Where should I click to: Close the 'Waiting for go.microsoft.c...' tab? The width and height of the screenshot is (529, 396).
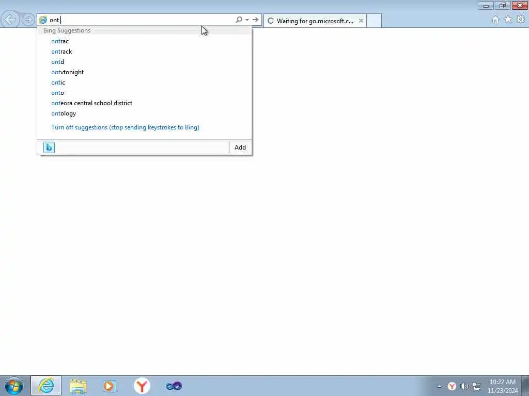361,21
